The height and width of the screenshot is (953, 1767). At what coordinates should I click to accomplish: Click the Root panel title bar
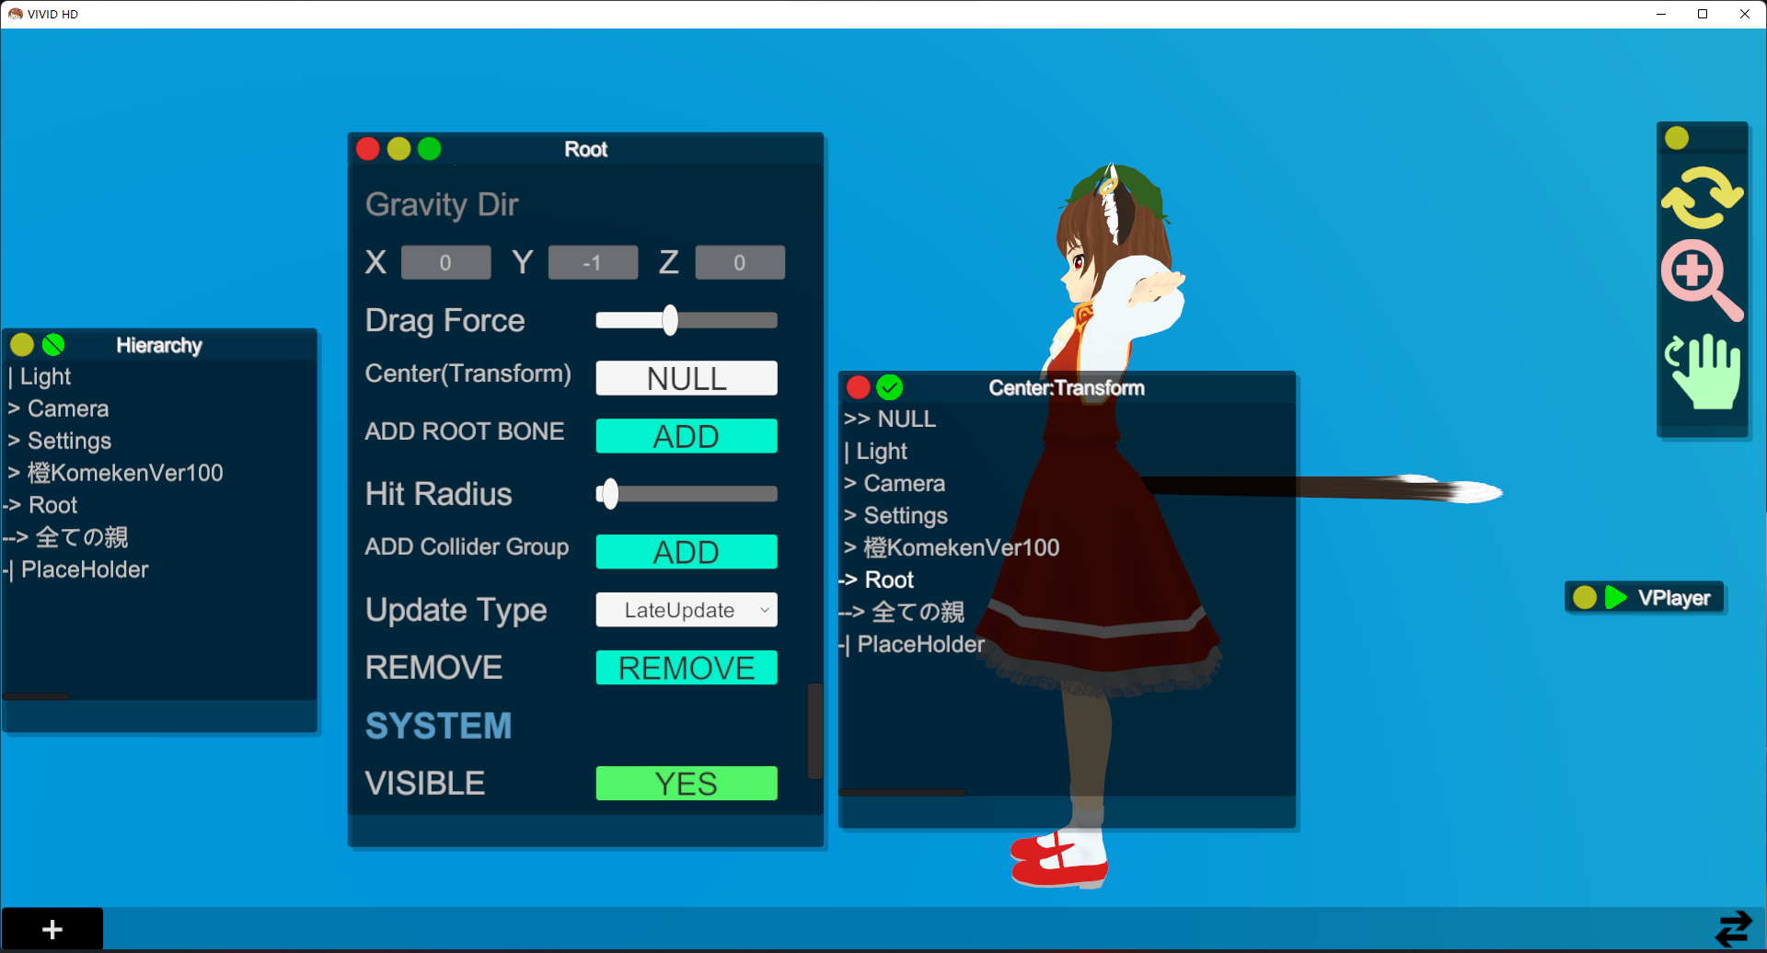[x=586, y=149]
